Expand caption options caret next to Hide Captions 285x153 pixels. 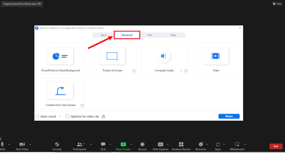click(168, 144)
